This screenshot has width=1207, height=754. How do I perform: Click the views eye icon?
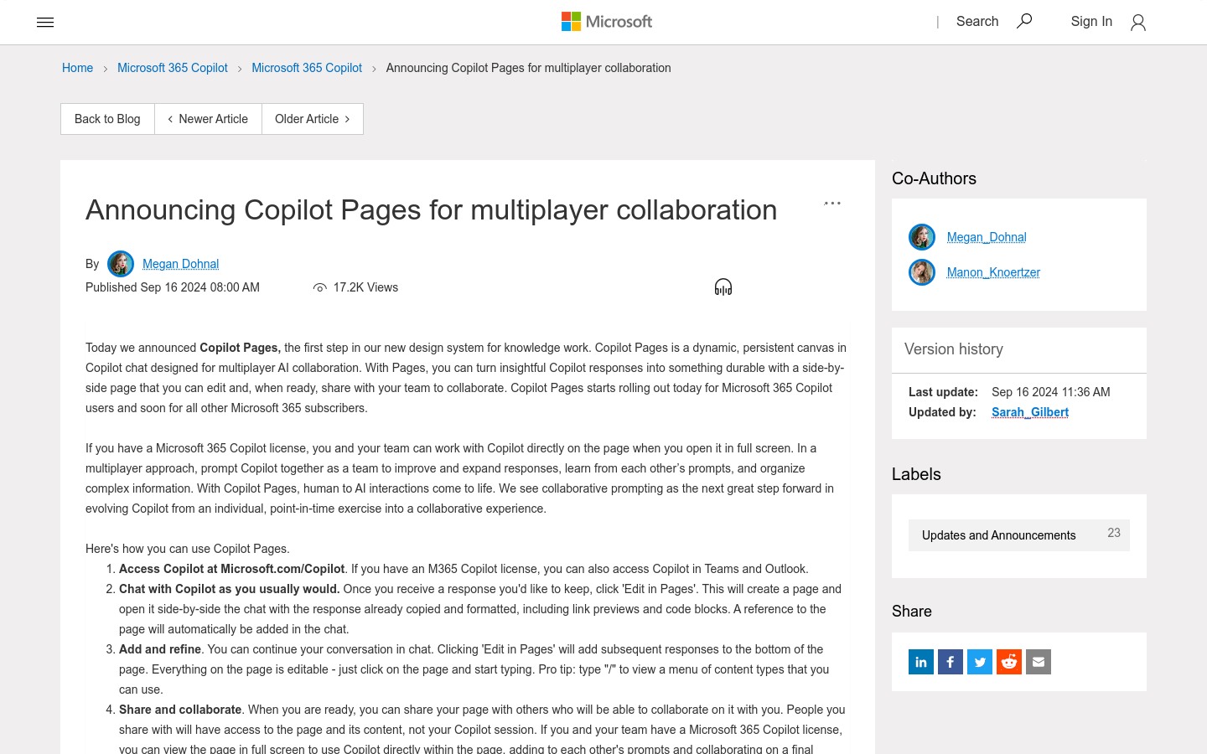click(319, 288)
